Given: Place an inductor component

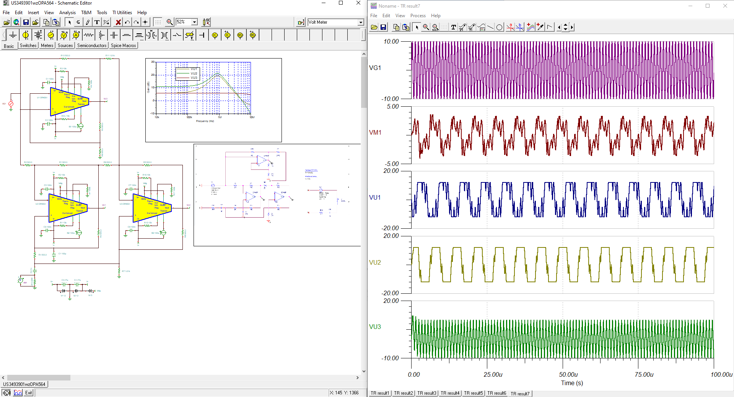Looking at the screenshot, I should tap(127, 35).
